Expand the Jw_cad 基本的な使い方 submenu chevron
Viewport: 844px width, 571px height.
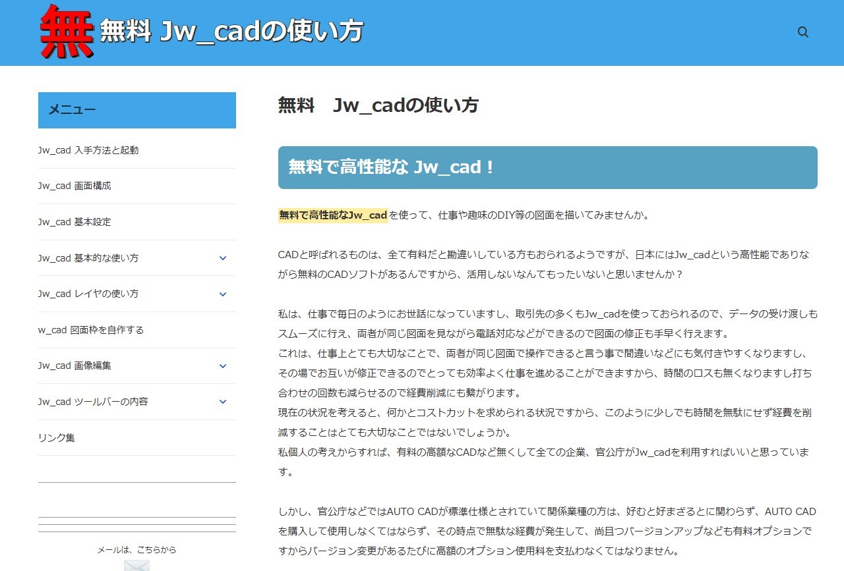coord(223,258)
